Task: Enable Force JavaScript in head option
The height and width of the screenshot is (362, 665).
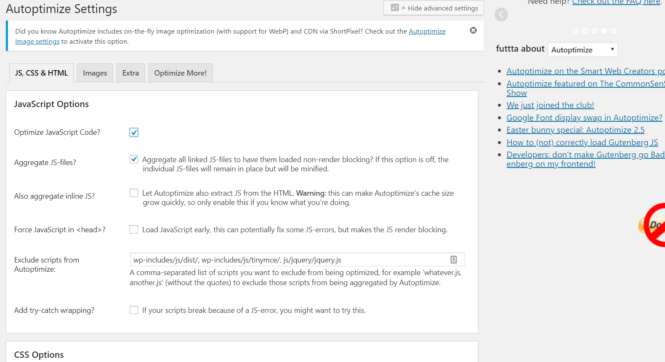Action: (134, 229)
